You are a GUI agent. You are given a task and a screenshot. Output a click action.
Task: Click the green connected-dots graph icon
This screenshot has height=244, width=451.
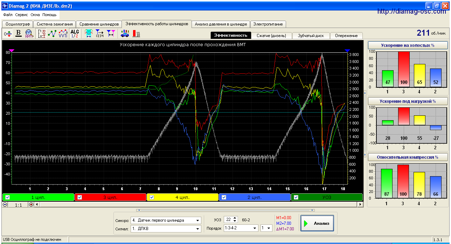point(52,34)
